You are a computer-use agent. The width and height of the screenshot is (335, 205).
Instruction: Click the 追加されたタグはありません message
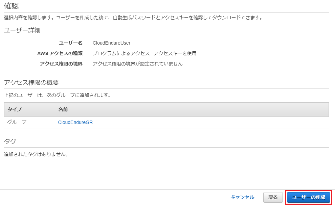click(36, 154)
